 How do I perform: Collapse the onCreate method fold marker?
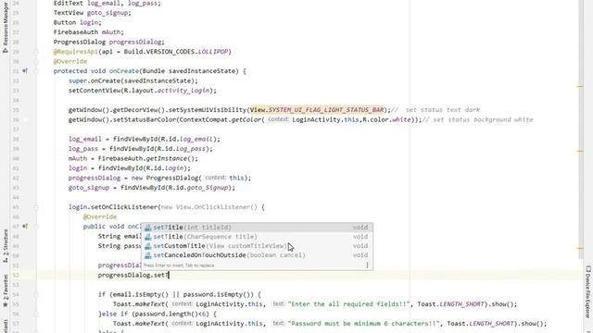click(36, 71)
